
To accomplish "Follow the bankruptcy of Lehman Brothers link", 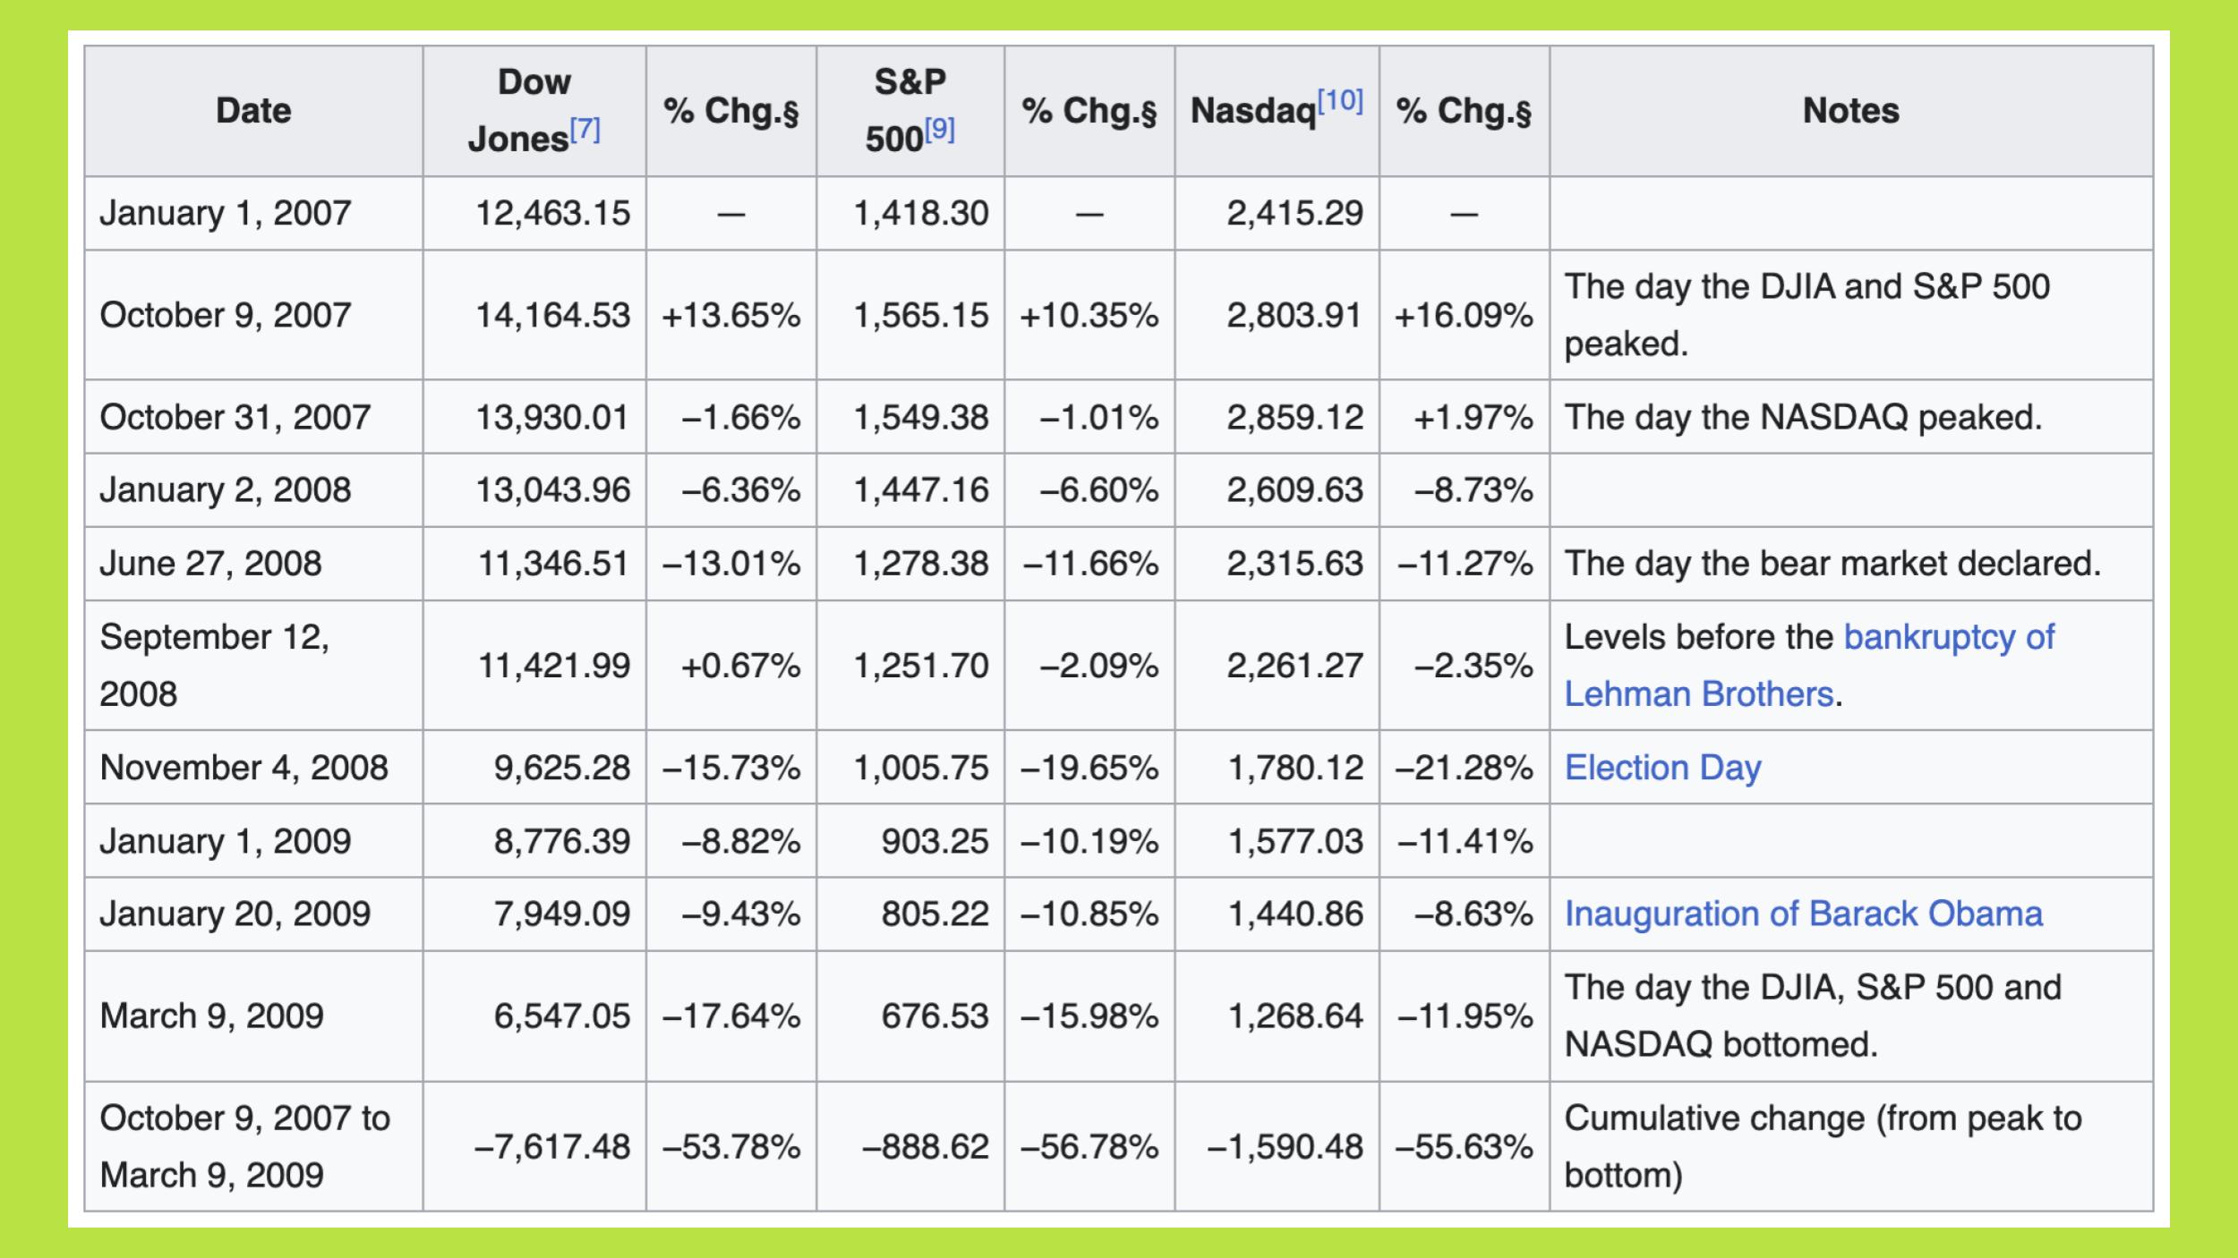I will [1948, 637].
